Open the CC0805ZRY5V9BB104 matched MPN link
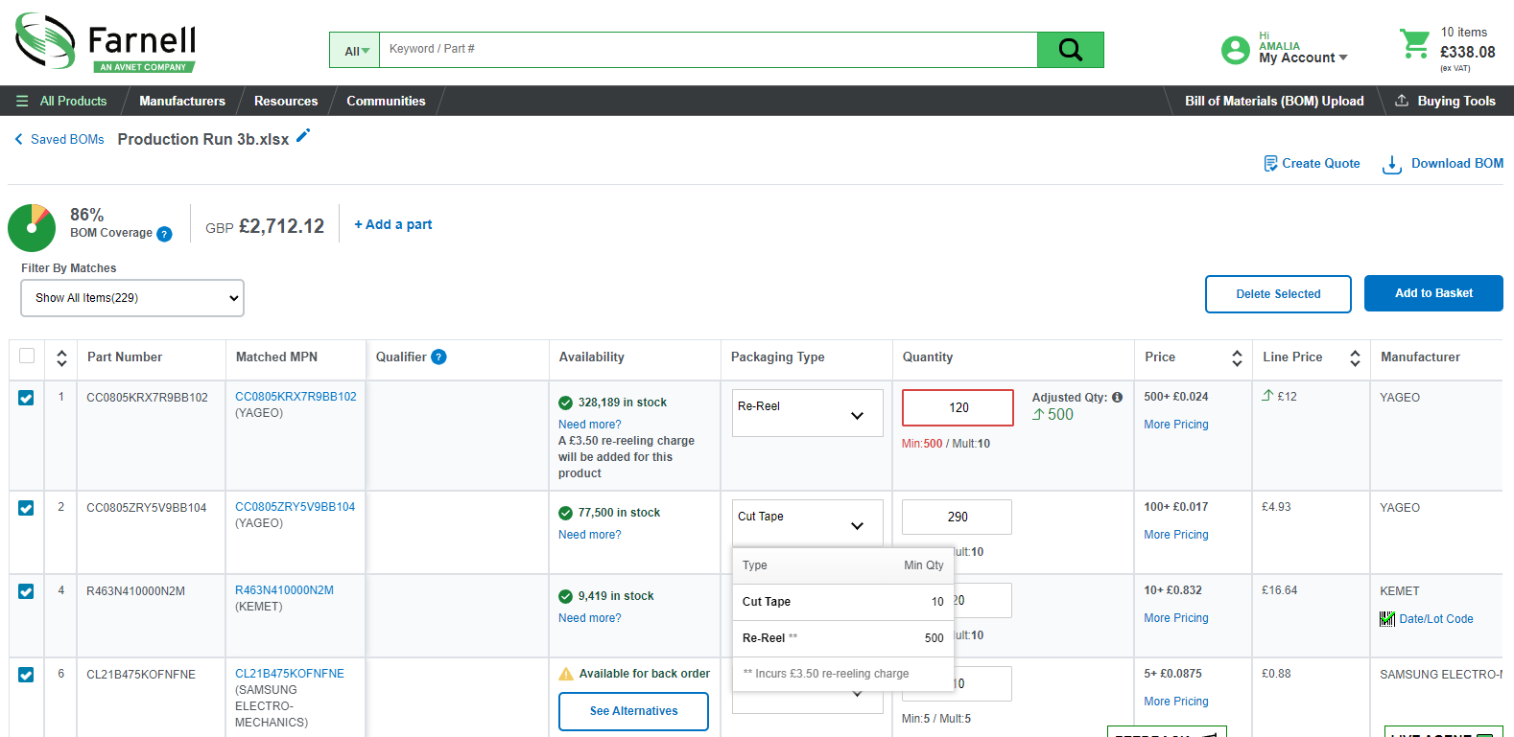Screen dimensions: 1514x737 pos(295,507)
